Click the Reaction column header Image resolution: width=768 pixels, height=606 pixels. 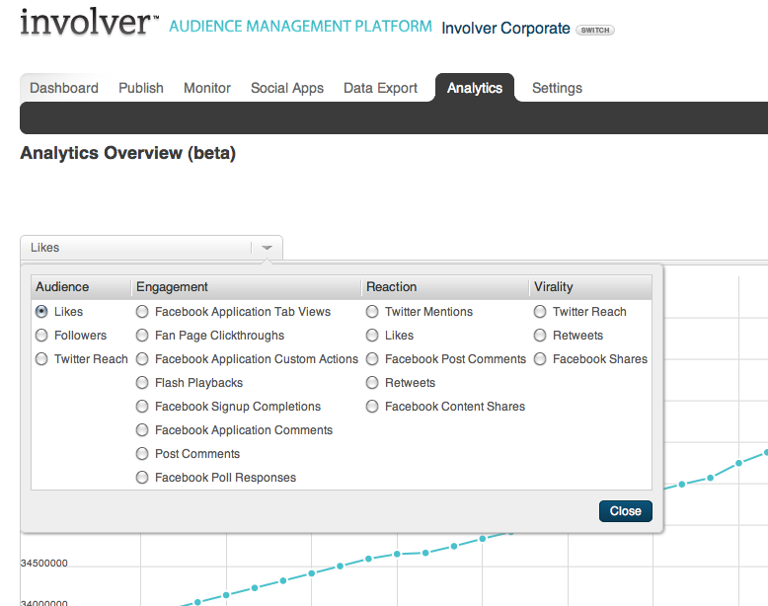446,287
